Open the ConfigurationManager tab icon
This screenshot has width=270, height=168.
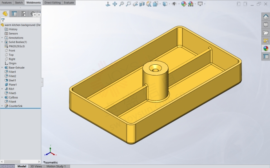pos(24,14)
